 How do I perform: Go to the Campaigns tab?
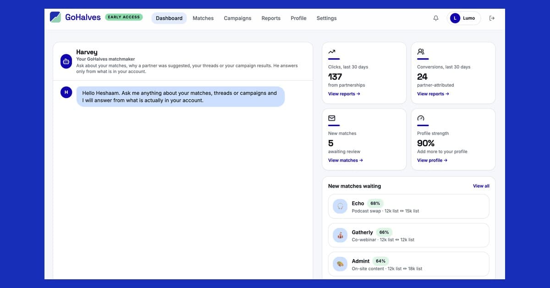(237, 18)
